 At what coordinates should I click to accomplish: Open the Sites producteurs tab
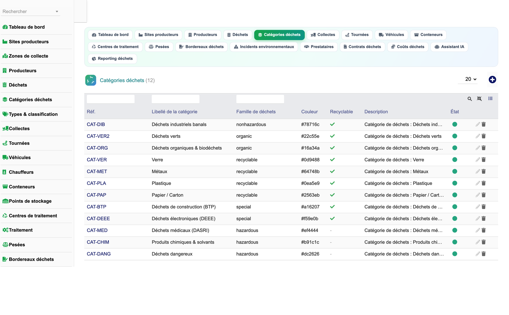(x=158, y=35)
